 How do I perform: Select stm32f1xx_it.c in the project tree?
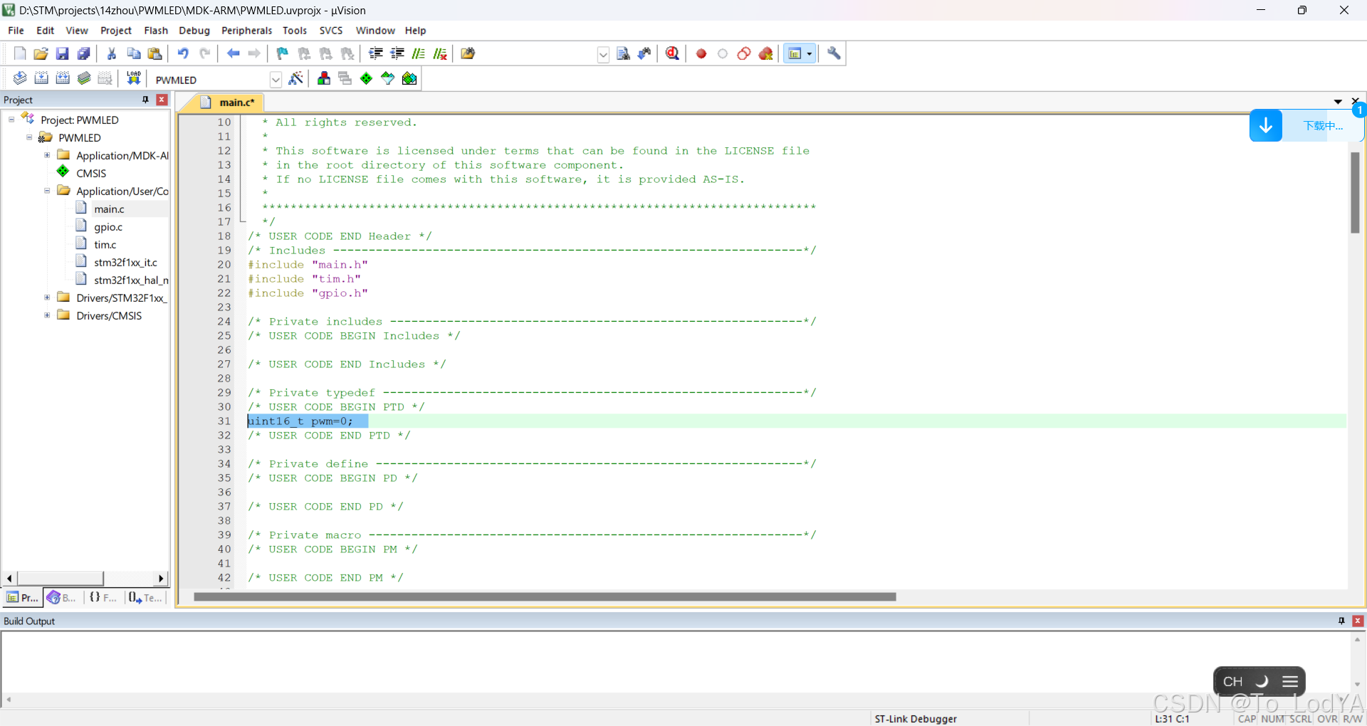pos(125,263)
